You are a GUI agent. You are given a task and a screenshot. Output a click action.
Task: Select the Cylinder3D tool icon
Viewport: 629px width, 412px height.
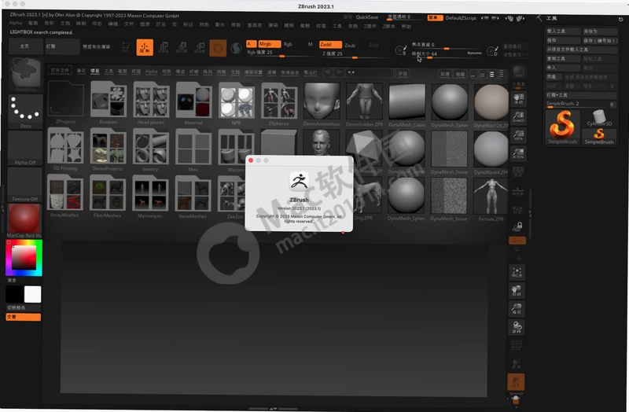[x=599, y=118]
